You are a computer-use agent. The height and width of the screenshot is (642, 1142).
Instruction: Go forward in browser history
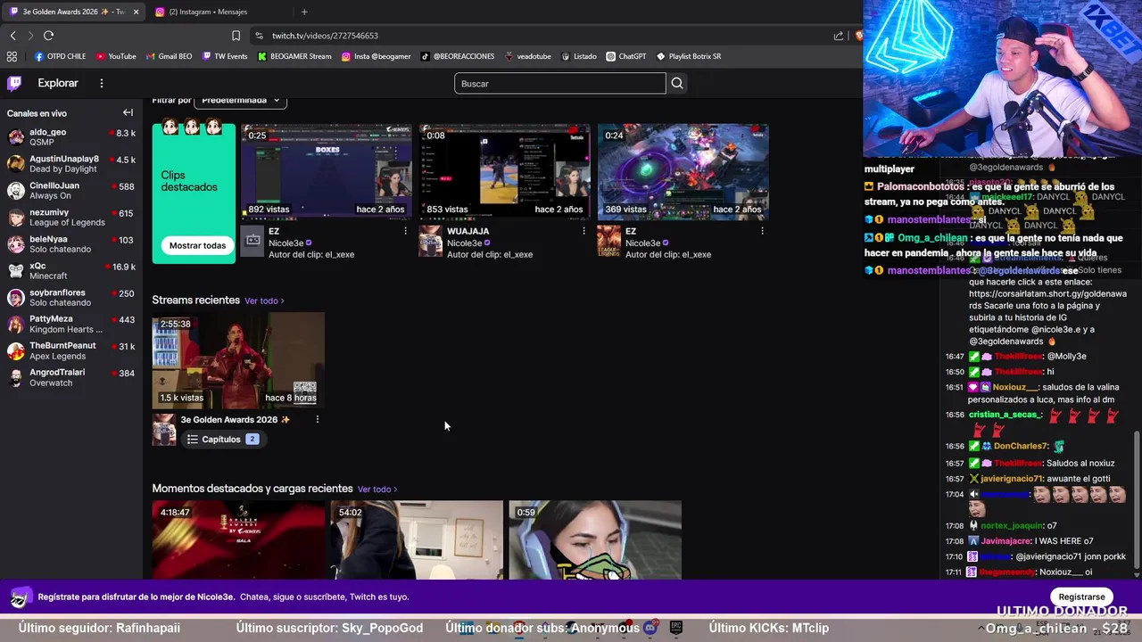pyautogui.click(x=30, y=36)
